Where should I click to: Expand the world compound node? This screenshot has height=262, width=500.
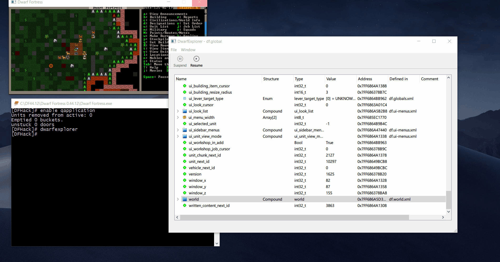pos(178,199)
